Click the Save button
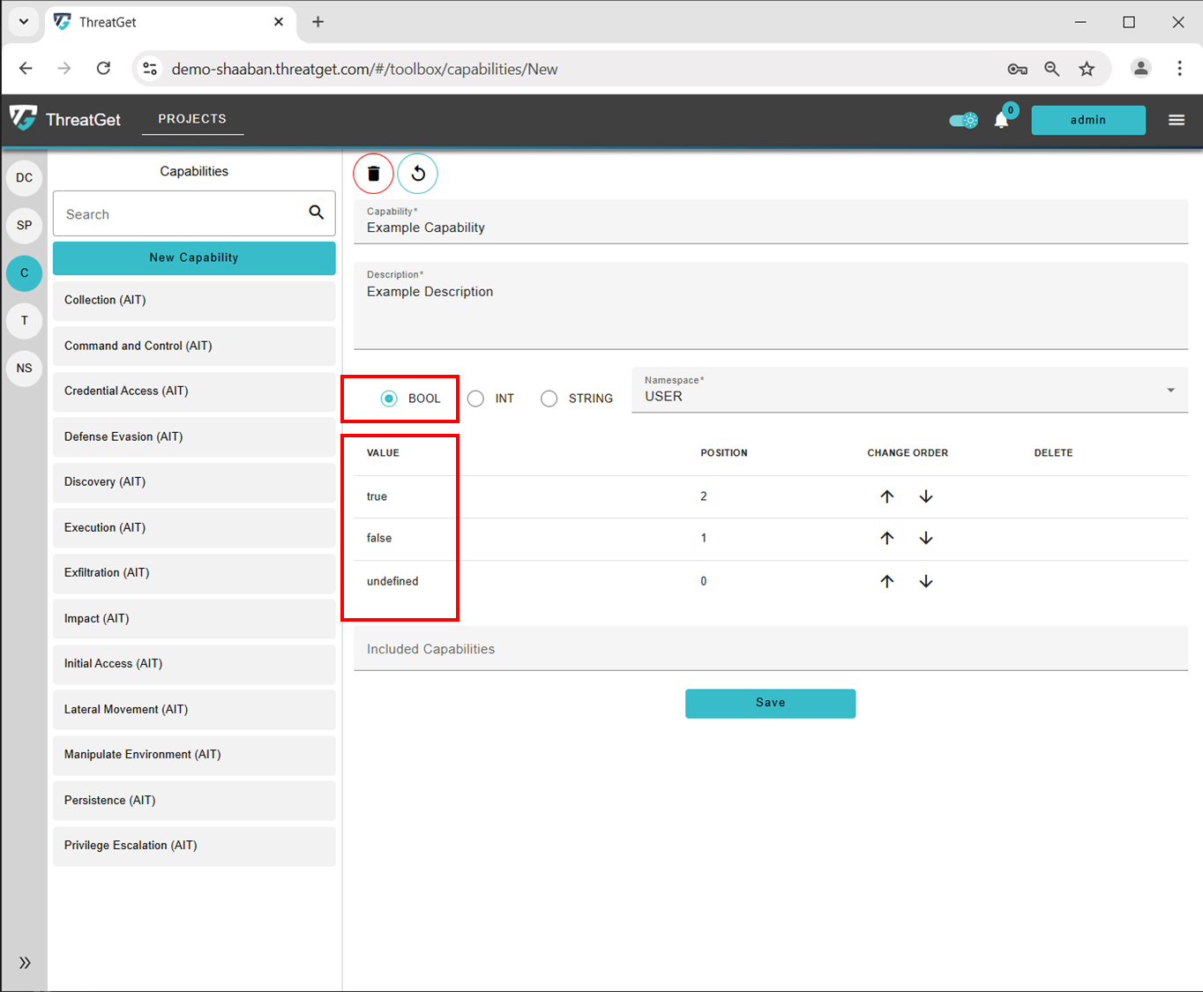This screenshot has height=992, width=1203. click(x=770, y=703)
